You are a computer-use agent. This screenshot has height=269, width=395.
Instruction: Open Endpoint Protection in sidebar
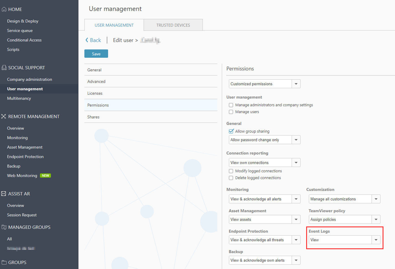(25, 157)
